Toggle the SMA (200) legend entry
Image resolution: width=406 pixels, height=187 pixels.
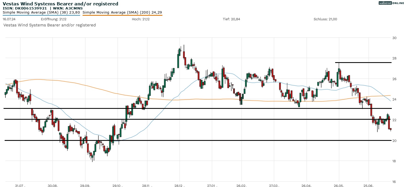click(x=122, y=12)
